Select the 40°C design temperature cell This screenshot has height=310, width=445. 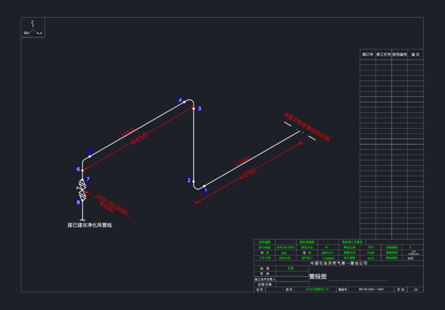(x=370, y=258)
